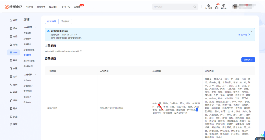Open 小二消息 messages icon
Screen dimensions: 265x140
[208, 6]
